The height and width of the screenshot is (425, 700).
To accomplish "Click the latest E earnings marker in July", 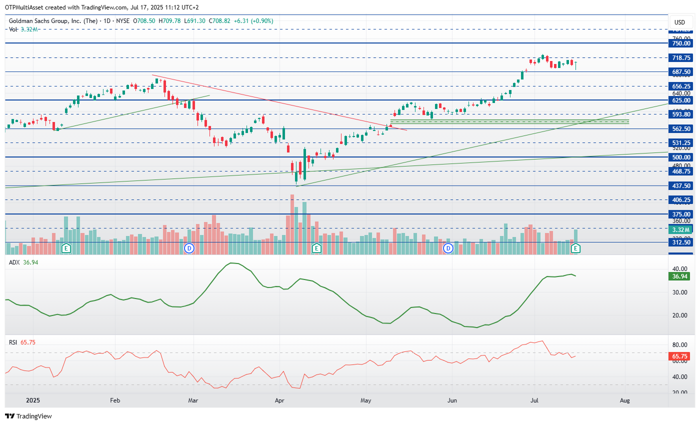I will click(576, 247).
